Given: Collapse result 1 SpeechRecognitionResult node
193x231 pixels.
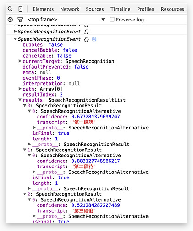Looking at the screenshot, I should 25,150.
